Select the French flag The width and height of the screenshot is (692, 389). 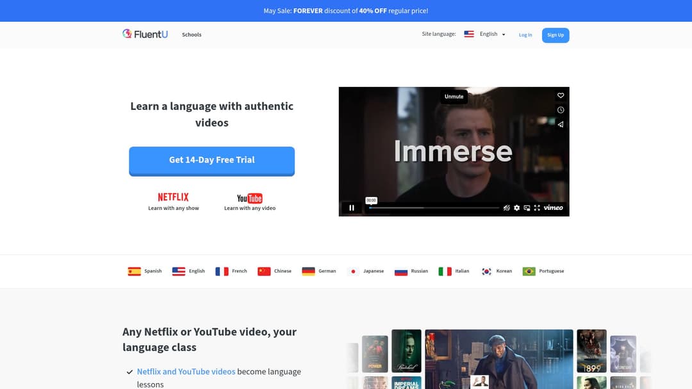[x=222, y=271]
